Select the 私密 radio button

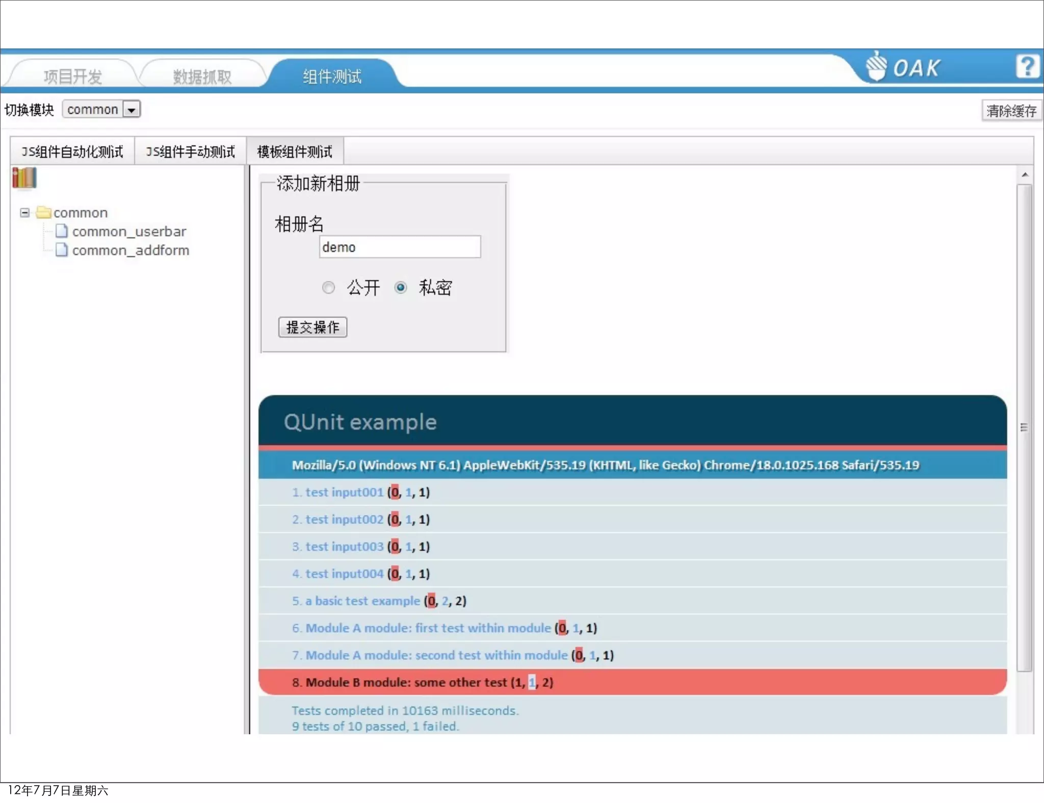pos(401,288)
